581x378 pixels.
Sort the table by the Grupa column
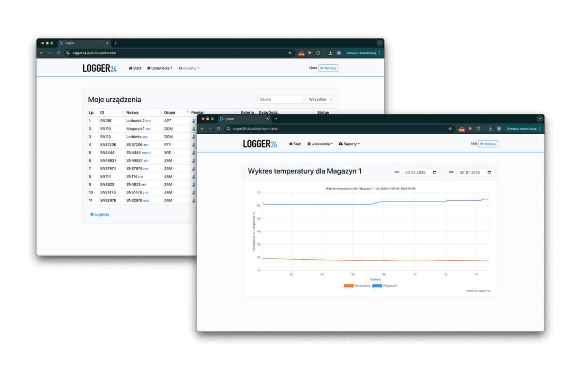tap(175, 112)
